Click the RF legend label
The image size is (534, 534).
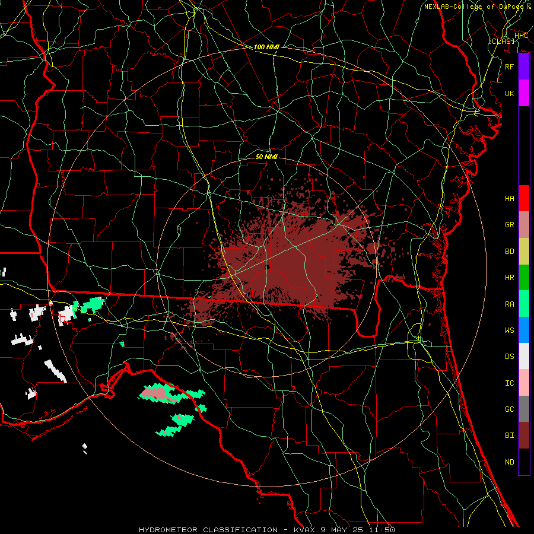(509, 66)
